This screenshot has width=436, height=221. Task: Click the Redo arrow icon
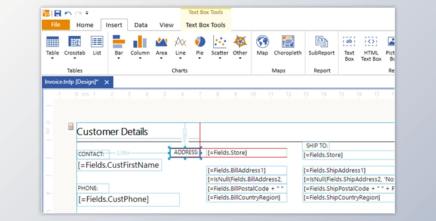[x=78, y=13]
